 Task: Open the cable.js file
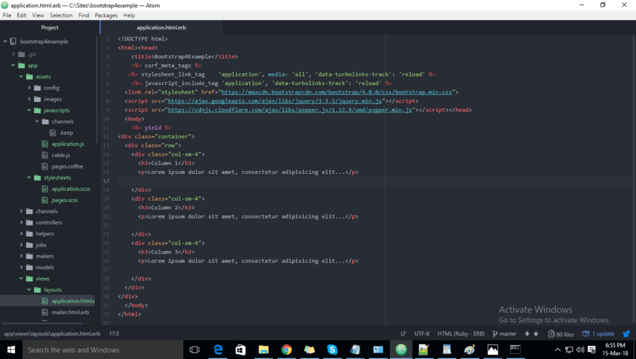point(61,155)
